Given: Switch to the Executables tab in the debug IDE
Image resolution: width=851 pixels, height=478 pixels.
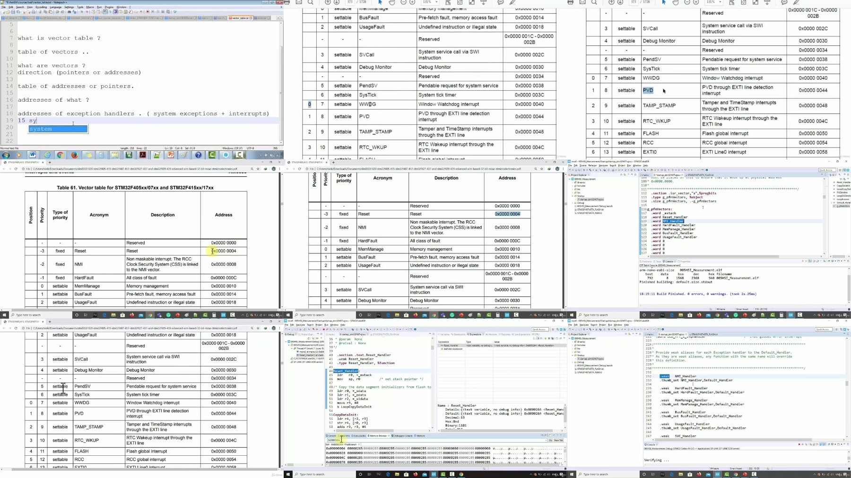Looking at the screenshot, I should 359,435.
